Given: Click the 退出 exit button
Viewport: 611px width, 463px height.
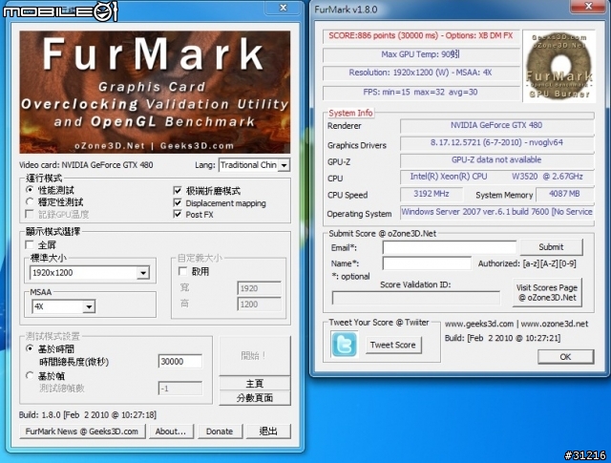Looking at the screenshot, I should pos(268,431).
